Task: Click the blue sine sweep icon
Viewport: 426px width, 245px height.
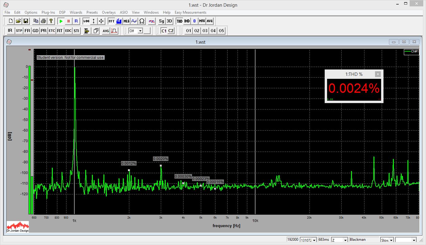Action: (x=134, y=21)
